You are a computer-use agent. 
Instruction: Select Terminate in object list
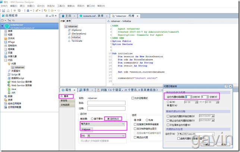pyautogui.click(x=77, y=41)
